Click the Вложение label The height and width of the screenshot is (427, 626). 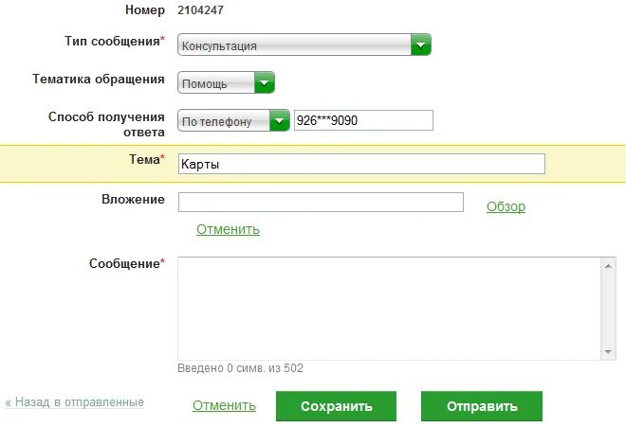tap(133, 199)
